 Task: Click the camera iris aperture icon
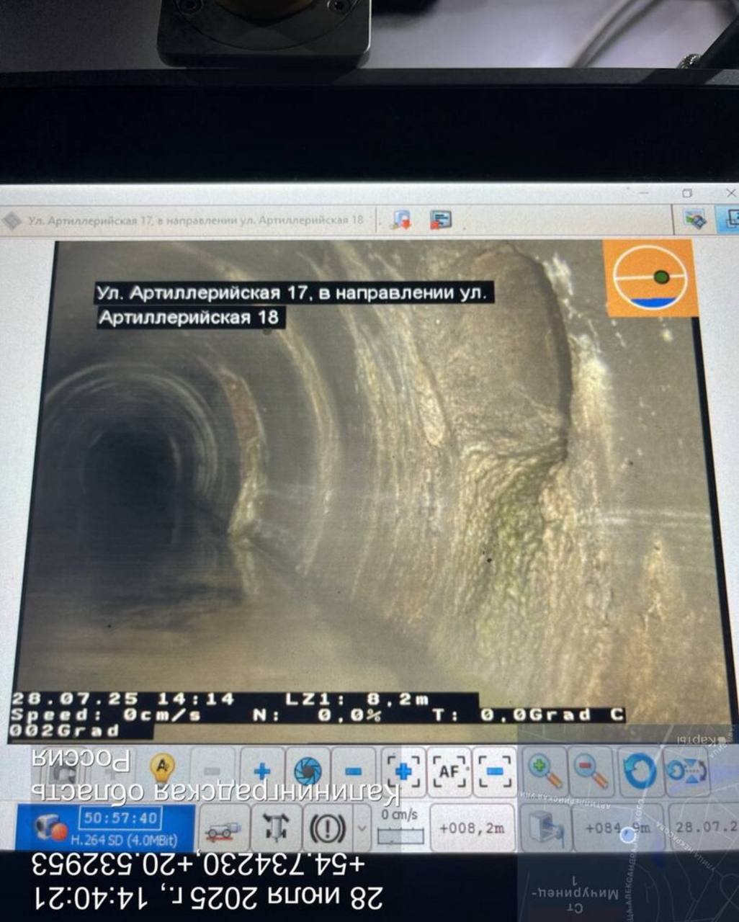[308, 771]
